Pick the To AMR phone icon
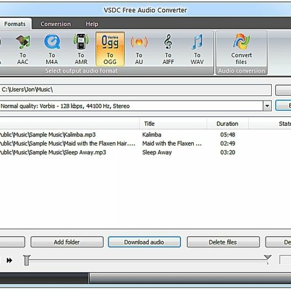 [x=81, y=49]
